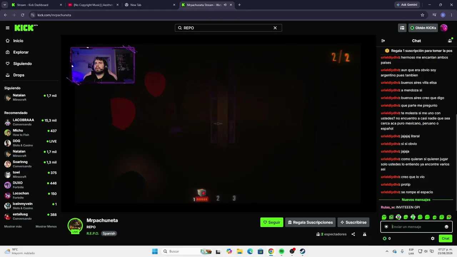Insert the first green emote in quick emotes row
The width and height of the screenshot is (457, 257).
coord(384,217)
